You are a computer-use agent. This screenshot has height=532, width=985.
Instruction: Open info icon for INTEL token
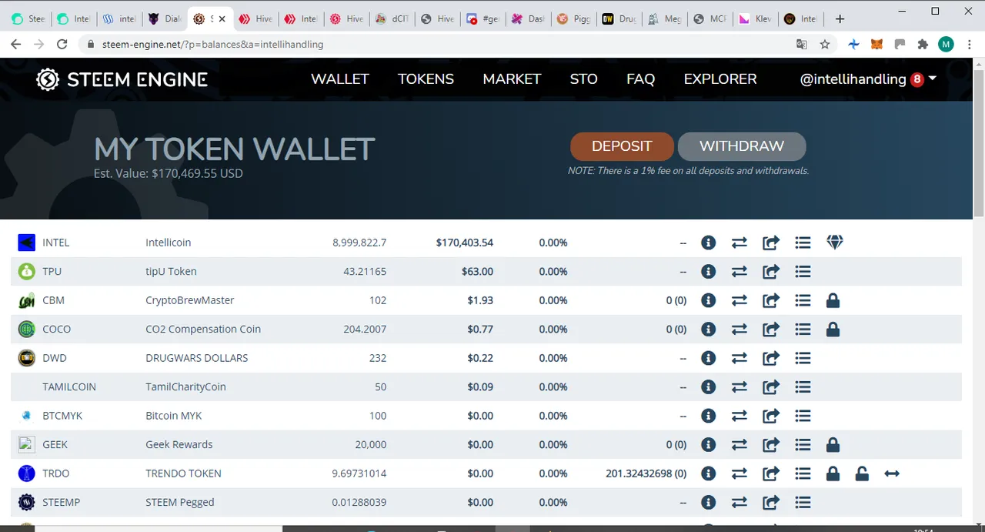coord(709,243)
